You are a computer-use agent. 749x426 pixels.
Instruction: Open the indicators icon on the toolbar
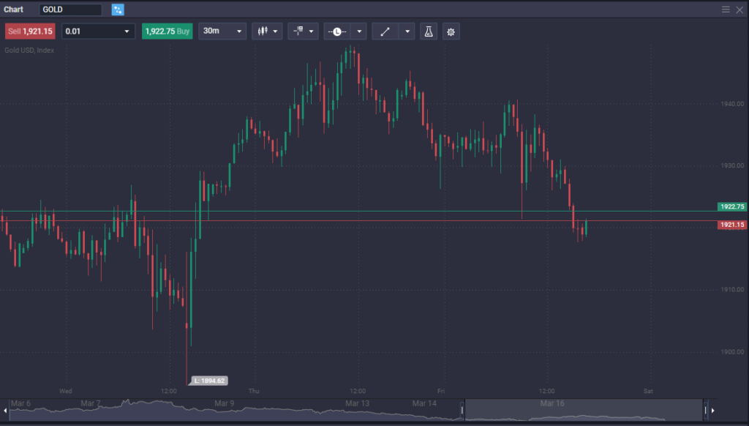pos(298,31)
